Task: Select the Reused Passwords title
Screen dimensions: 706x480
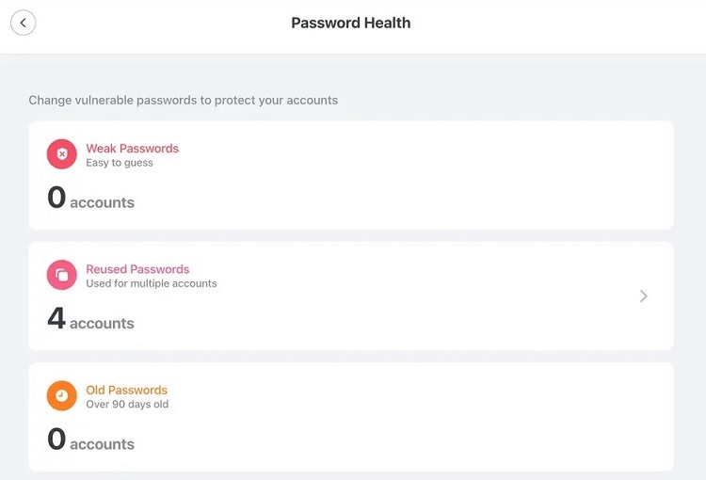Action: pyautogui.click(x=137, y=269)
